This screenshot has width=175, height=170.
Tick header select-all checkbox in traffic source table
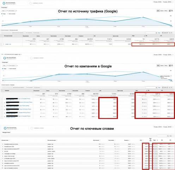[x=1, y=36]
